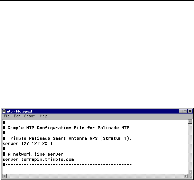Maximize the ntp Notepad window

(185, 111)
